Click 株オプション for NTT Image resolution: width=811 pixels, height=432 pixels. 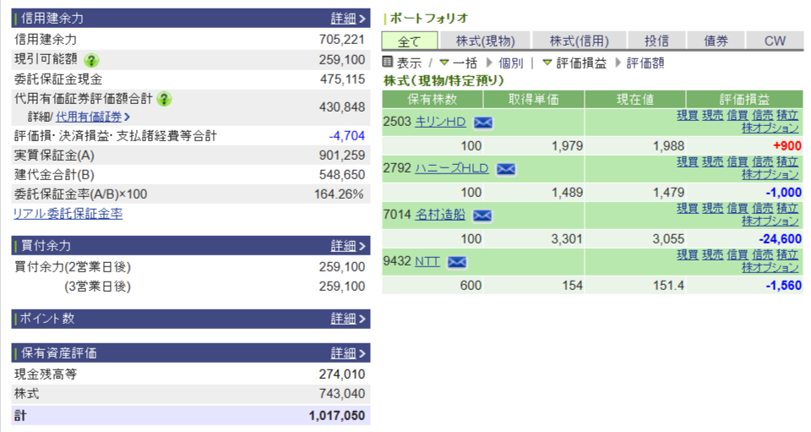coord(770,268)
